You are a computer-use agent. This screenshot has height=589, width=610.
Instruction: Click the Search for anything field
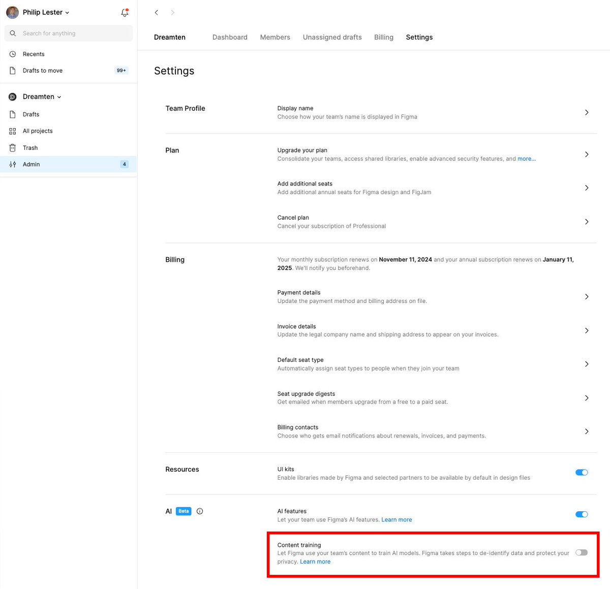(x=69, y=33)
